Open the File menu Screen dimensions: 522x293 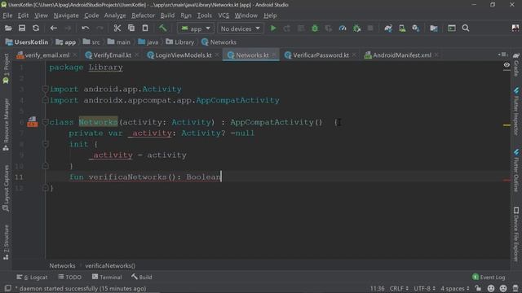(x=7, y=15)
